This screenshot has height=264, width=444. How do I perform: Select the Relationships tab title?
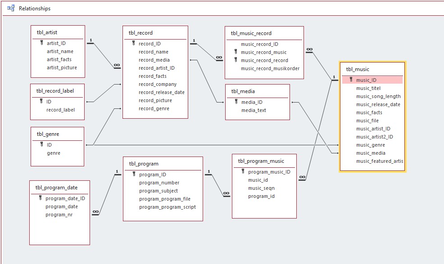35,9
